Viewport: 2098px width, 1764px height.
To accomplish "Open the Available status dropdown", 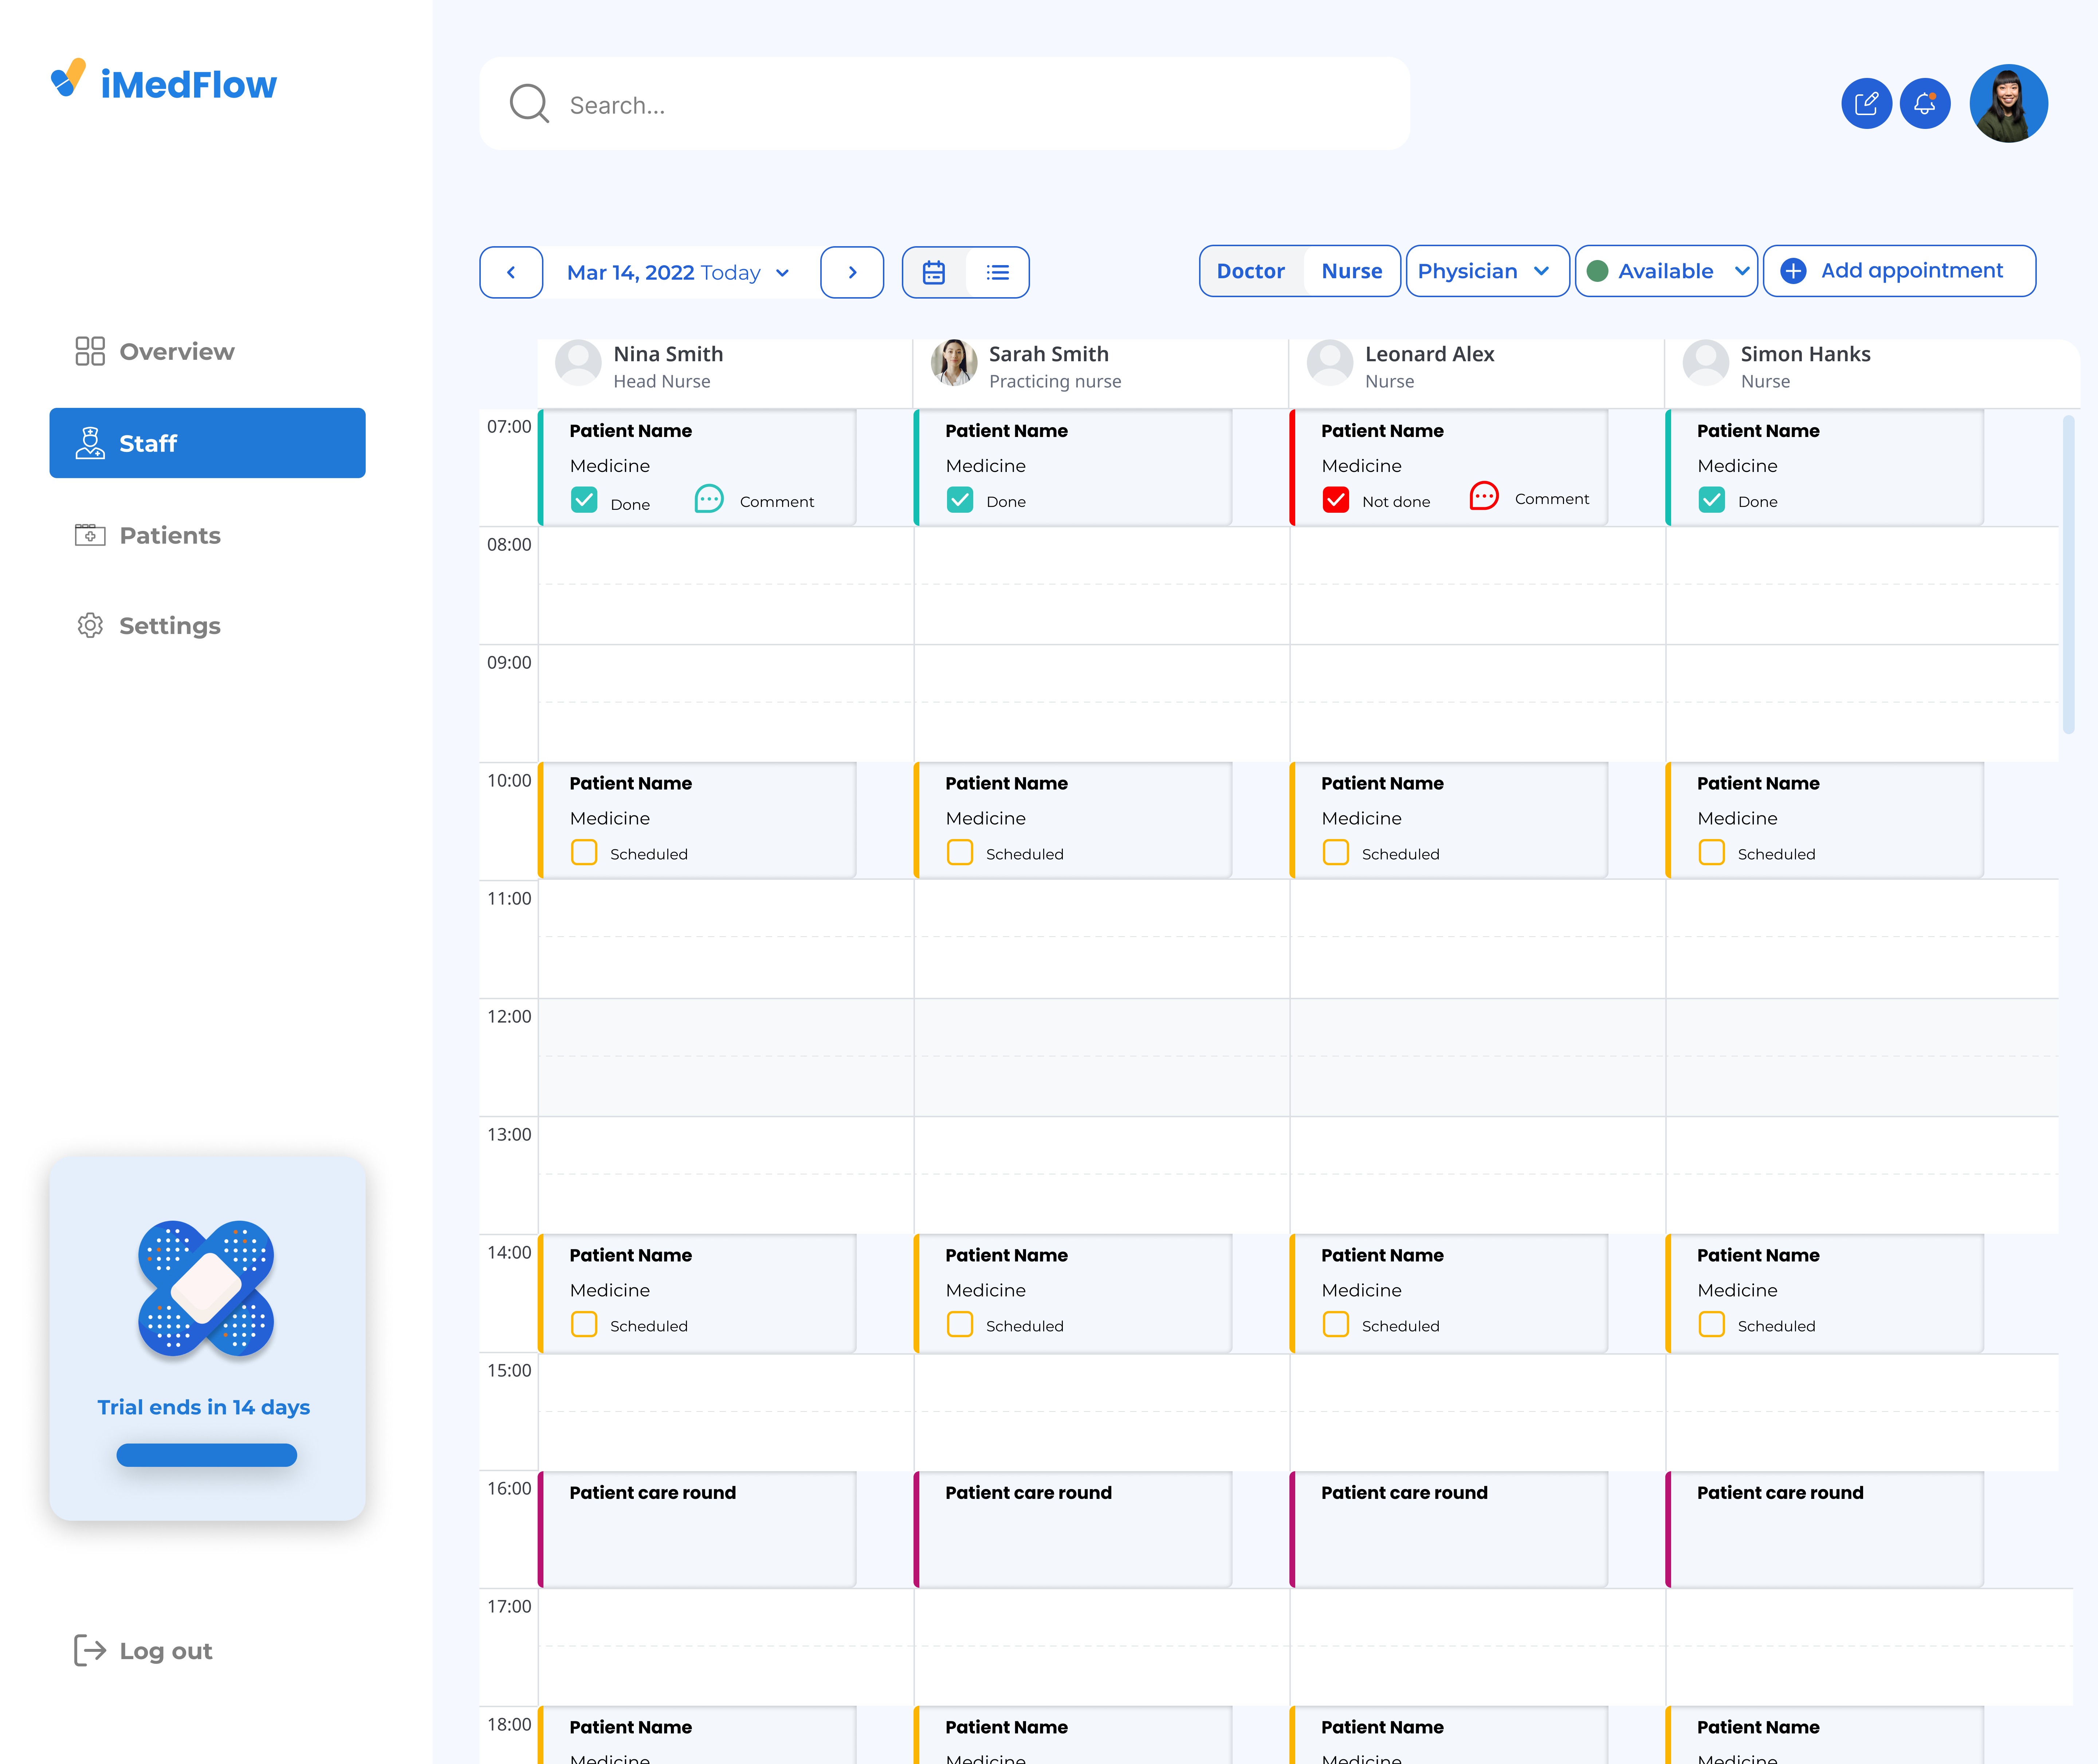I will 1666,271.
